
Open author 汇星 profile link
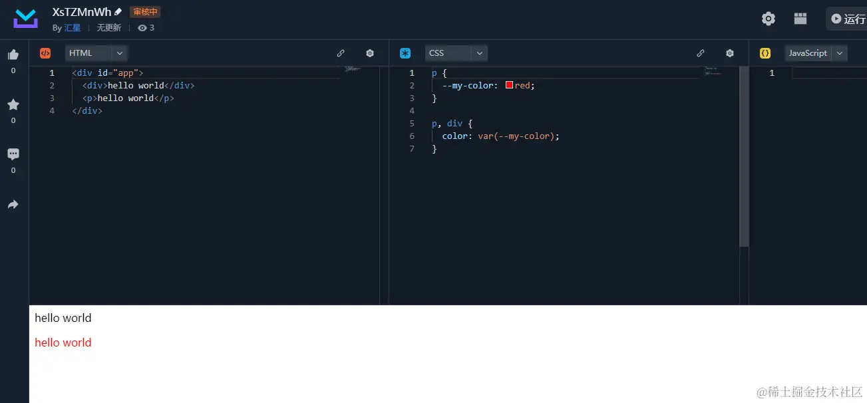[x=73, y=28]
